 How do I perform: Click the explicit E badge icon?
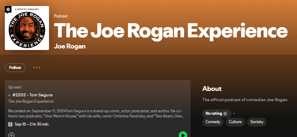tap(10, 124)
